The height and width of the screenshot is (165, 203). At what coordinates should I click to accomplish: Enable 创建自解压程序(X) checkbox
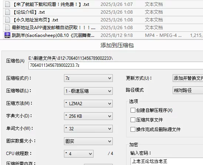133,110
